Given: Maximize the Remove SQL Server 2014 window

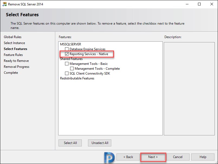Looking at the screenshot, I should point(199,4).
